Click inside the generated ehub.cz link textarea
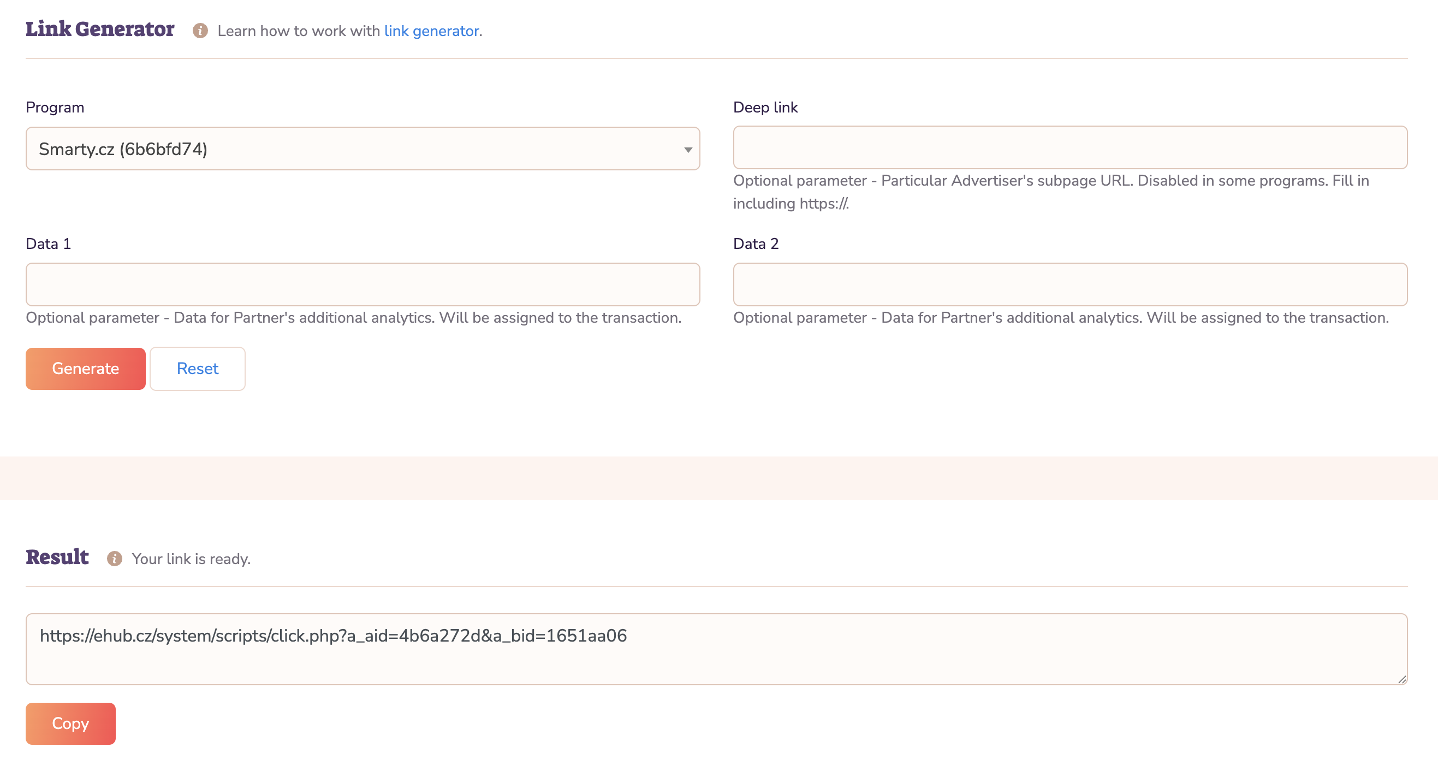The image size is (1438, 771). click(x=716, y=649)
